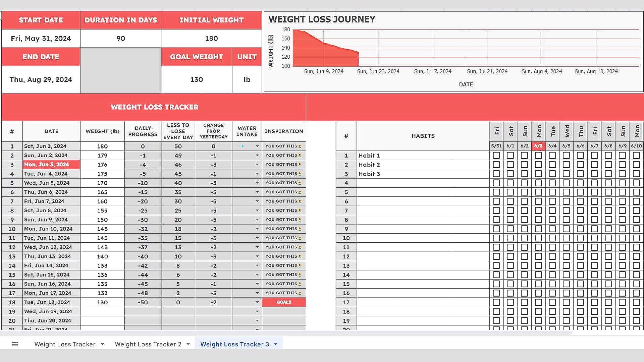Click weight value 176 for Jun 3
Image resolution: width=644 pixels, height=362 pixels.
pos(102,165)
